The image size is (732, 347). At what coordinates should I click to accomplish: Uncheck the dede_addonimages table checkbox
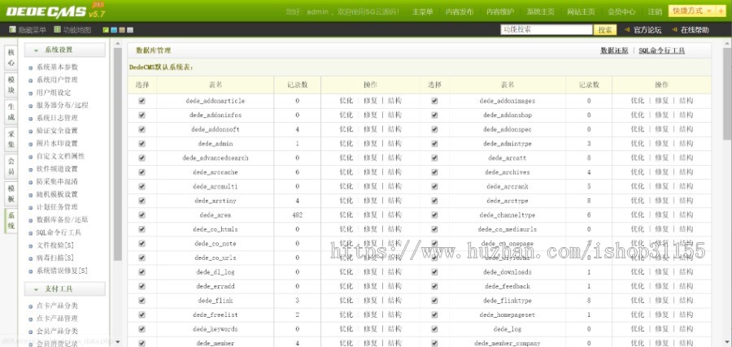click(434, 101)
